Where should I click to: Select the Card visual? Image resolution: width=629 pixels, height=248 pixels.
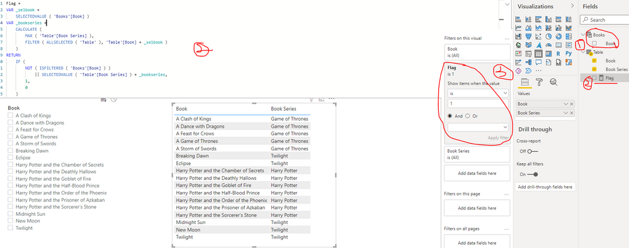[559, 45]
